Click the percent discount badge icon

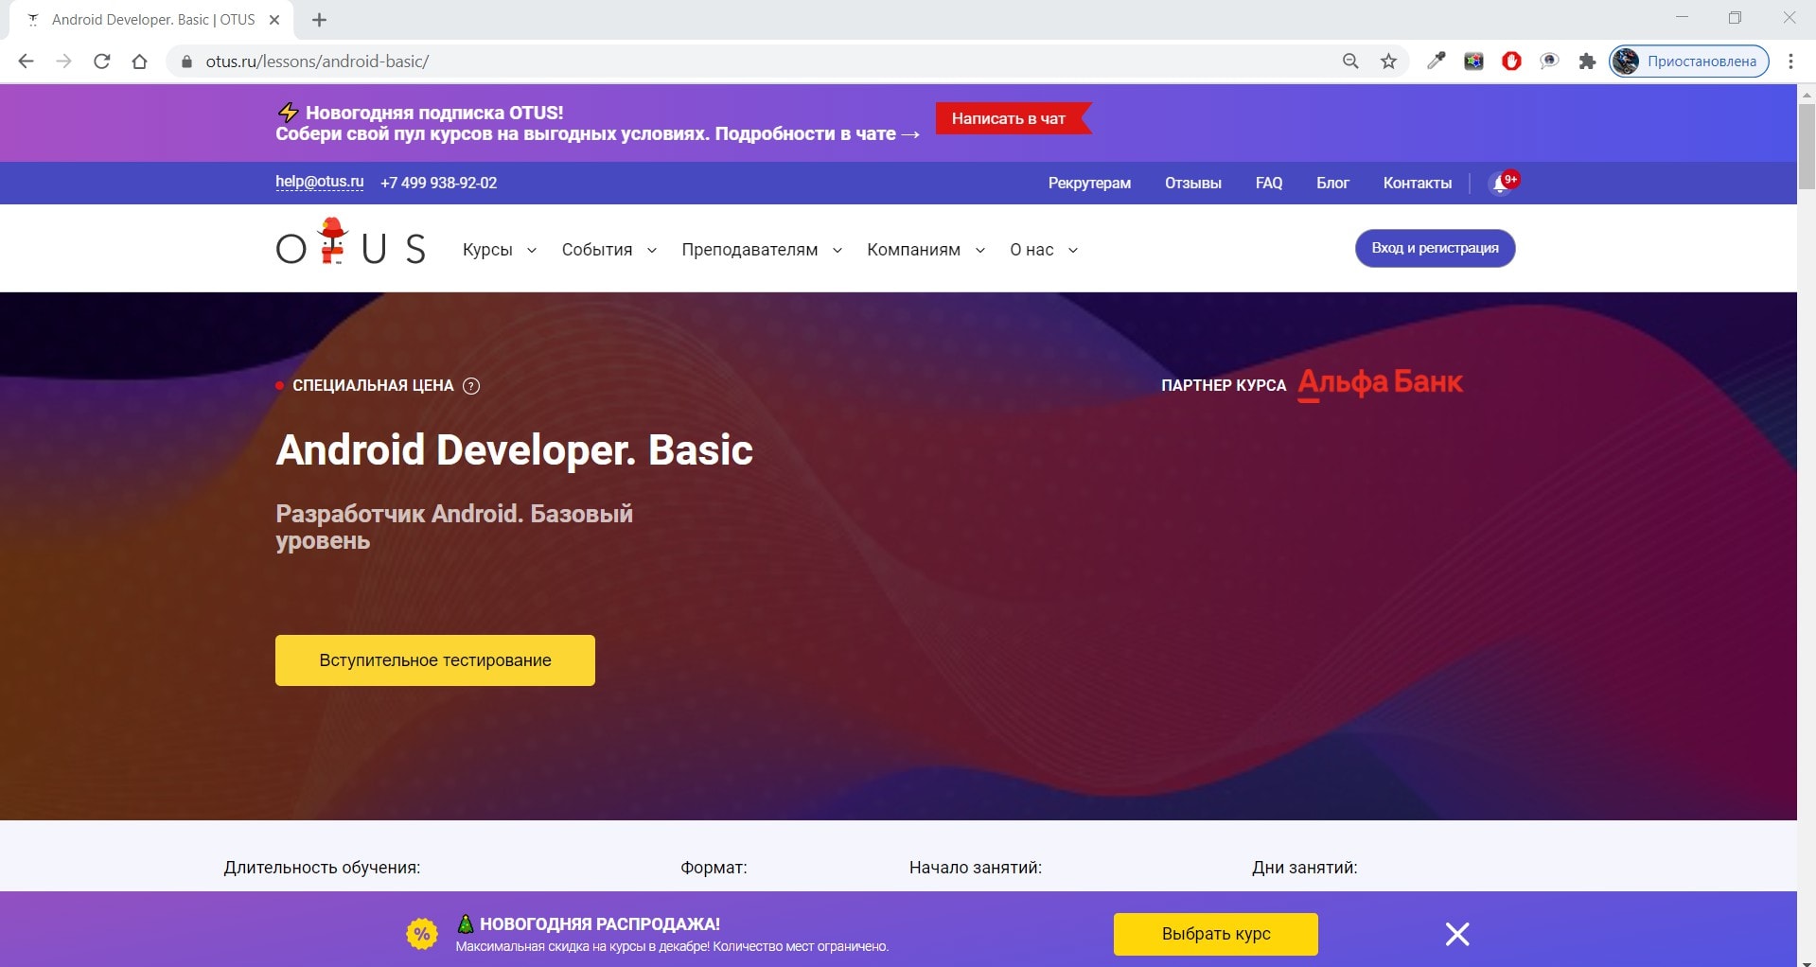pos(421,934)
